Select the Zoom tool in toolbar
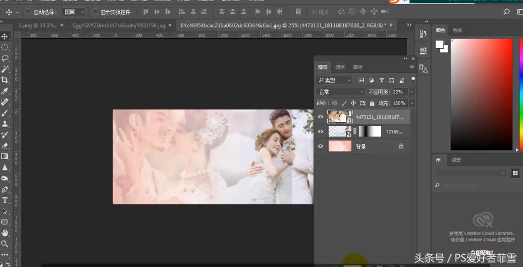This screenshot has height=267, width=523. (5, 244)
